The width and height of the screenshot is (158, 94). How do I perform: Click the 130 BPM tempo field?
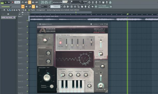tap(17, 2)
